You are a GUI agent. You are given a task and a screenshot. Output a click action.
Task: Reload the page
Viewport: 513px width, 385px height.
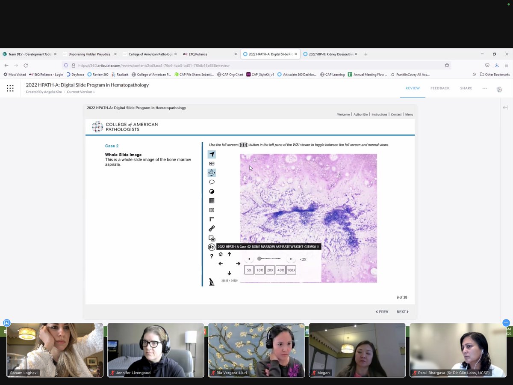point(26,66)
